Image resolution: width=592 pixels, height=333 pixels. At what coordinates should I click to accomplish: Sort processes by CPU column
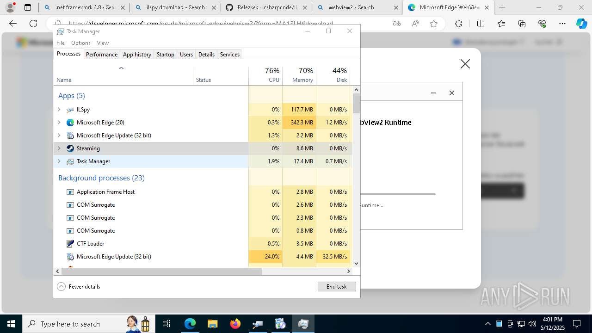(265, 75)
